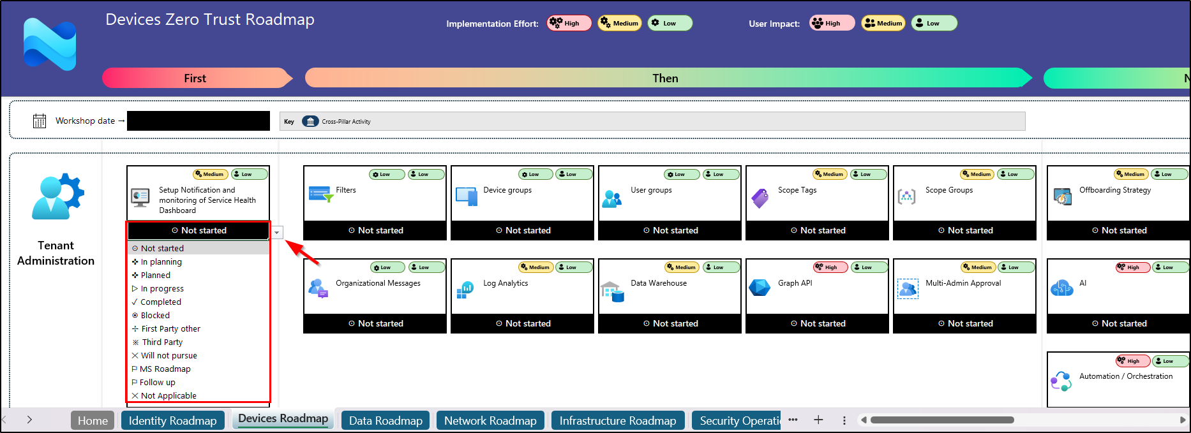Click the Cross-Pillar Activity key icon
This screenshot has width=1191, height=433.
310,121
